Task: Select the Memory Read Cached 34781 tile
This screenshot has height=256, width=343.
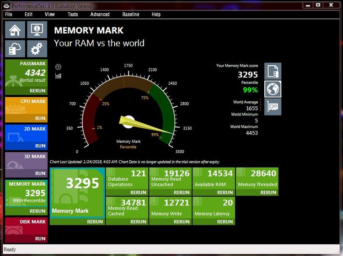Action: point(127,208)
